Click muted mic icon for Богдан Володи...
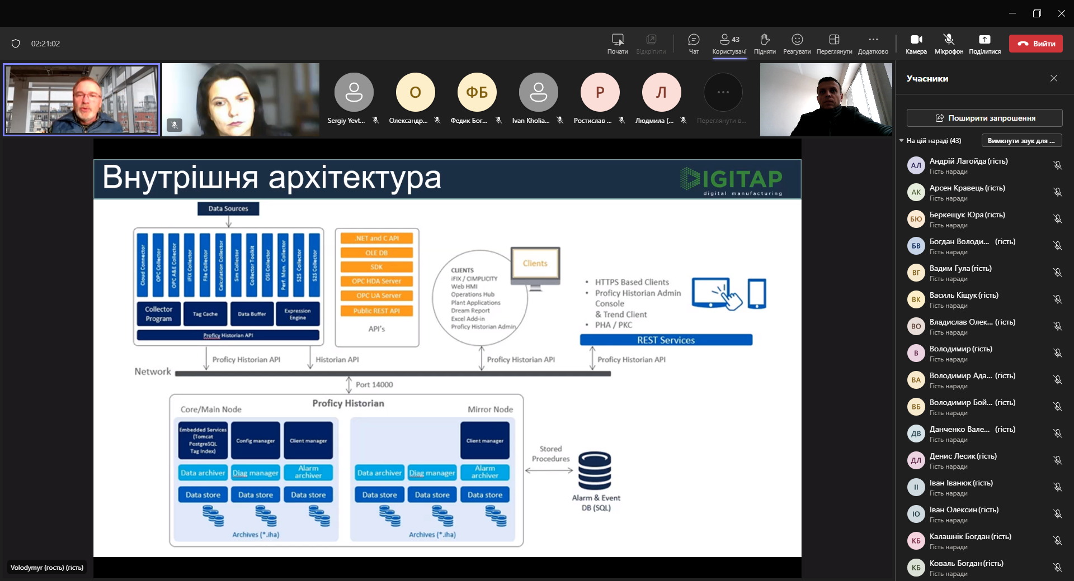This screenshot has width=1074, height=581. 1057,246
